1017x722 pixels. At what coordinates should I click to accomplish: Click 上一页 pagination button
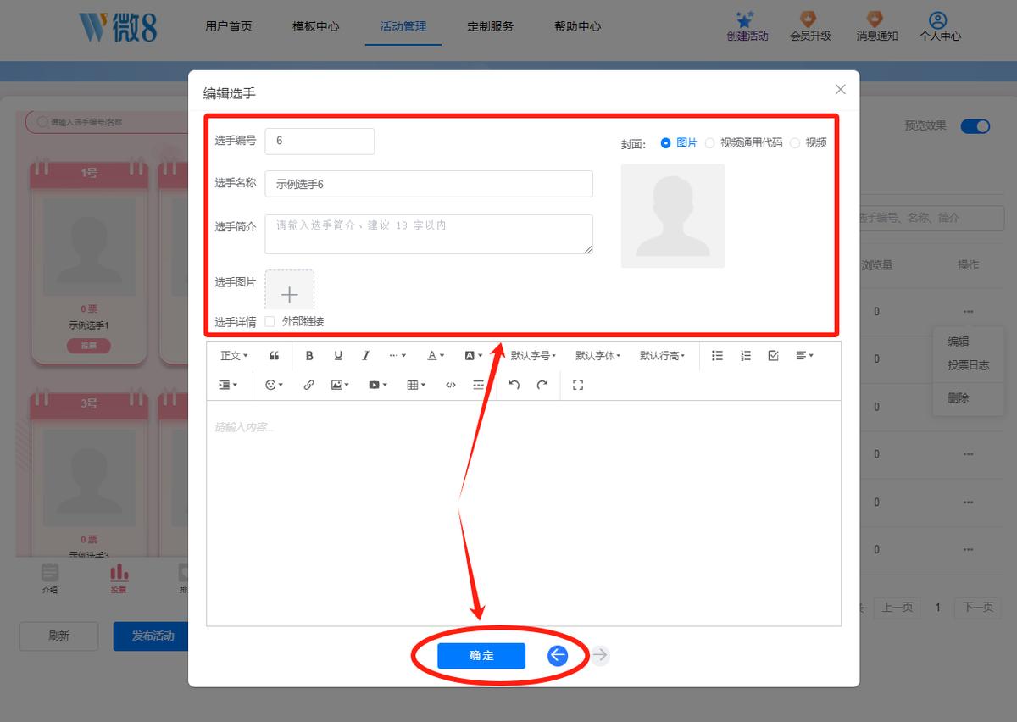pos(897,608)
